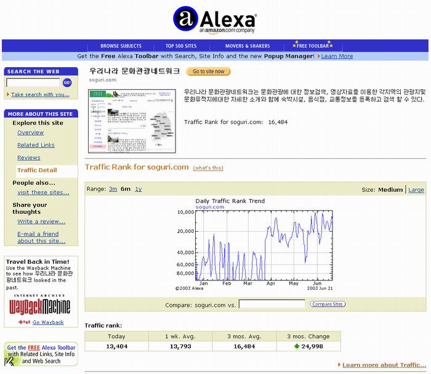431x374 pixels.
Task: Open the Related Links sidebar link
Action: click(x=36, y=145)
